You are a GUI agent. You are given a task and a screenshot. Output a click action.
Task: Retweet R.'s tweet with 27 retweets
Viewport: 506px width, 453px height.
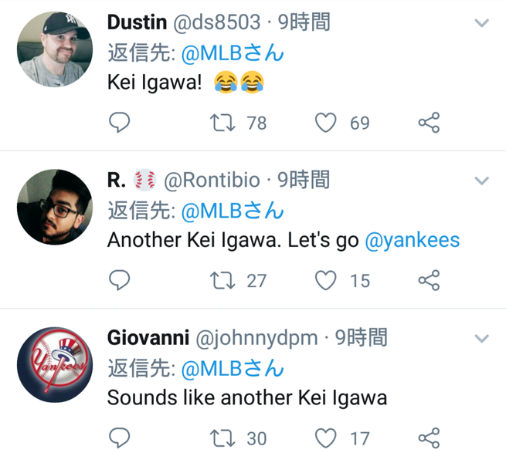(222, 280)
